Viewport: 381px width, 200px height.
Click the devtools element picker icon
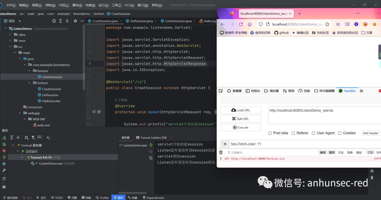[x=220, y=91]
